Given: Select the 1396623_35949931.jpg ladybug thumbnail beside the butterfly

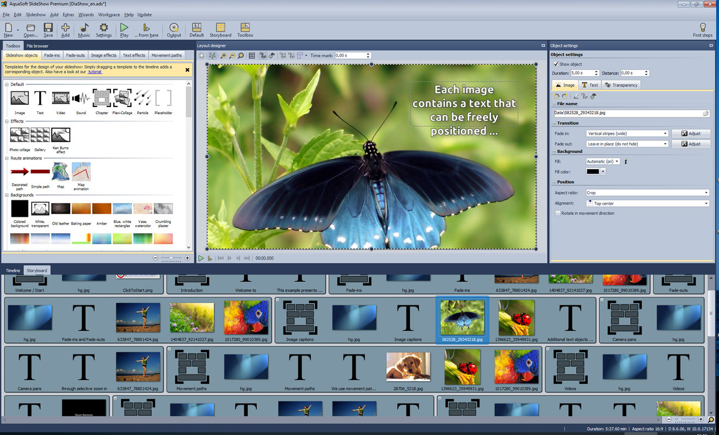Looking at the screenshot, I should [x=517, y=318].
